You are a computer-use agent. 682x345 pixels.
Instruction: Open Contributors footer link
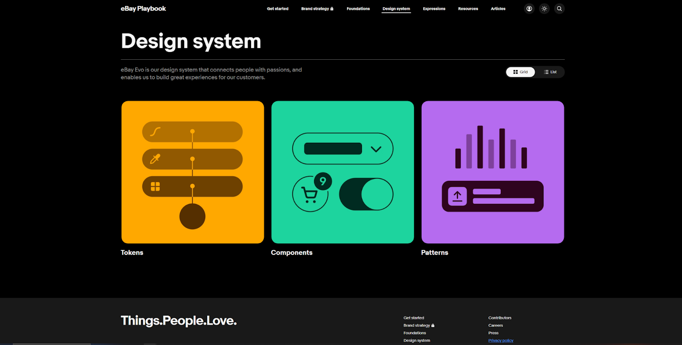[500, 318]
